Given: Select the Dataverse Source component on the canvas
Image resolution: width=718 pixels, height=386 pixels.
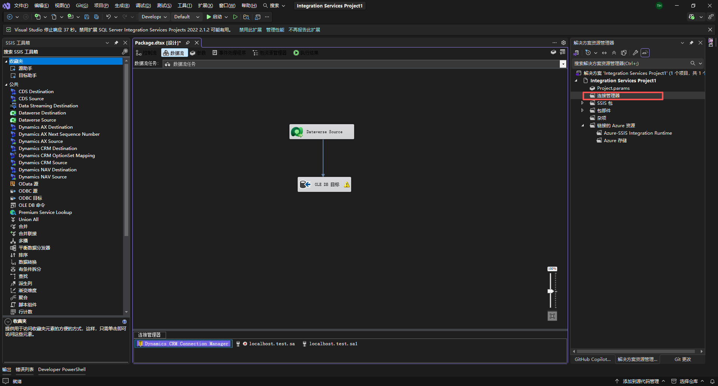Looking at the screenshot, I should pos(322,132).
